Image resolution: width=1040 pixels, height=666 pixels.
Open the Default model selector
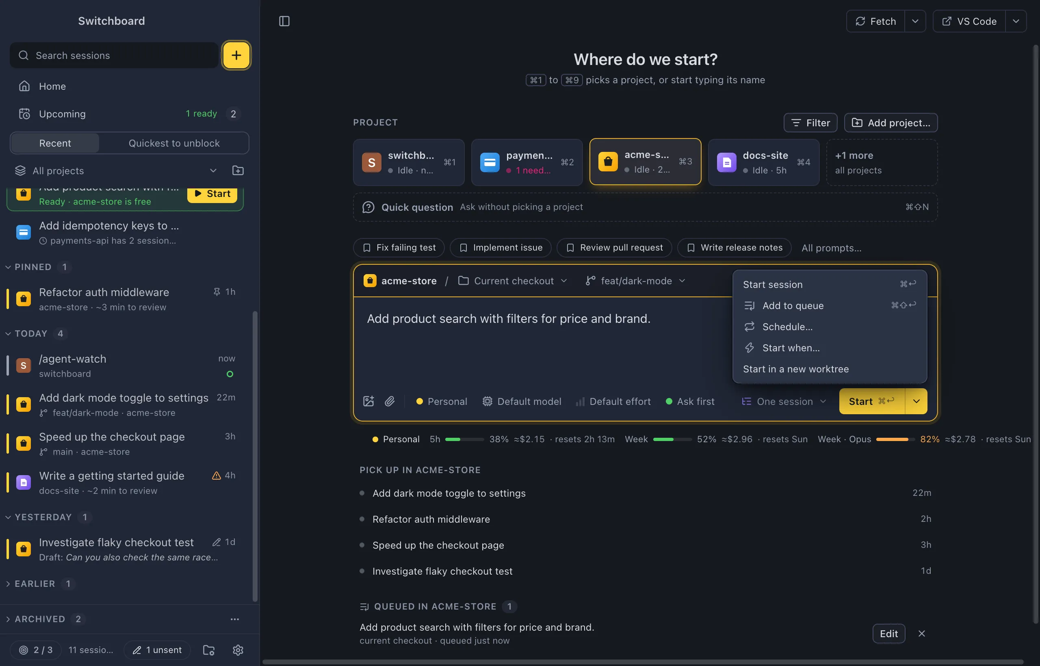(522, 401)
